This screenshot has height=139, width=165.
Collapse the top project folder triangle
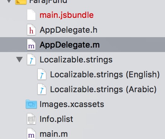click(x=9, y=1)
